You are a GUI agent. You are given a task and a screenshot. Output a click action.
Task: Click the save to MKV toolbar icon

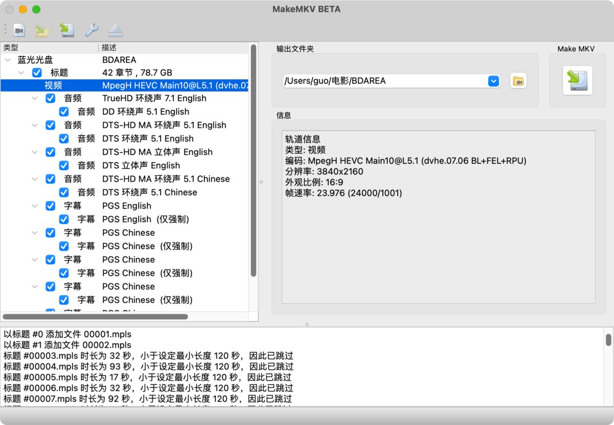(67, 30)
